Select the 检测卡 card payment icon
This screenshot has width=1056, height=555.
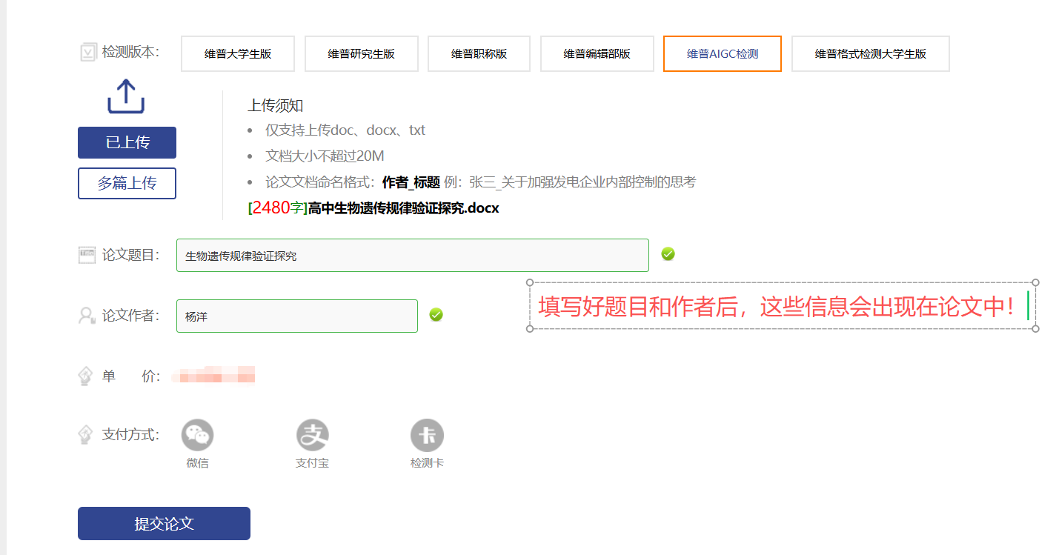427,435
